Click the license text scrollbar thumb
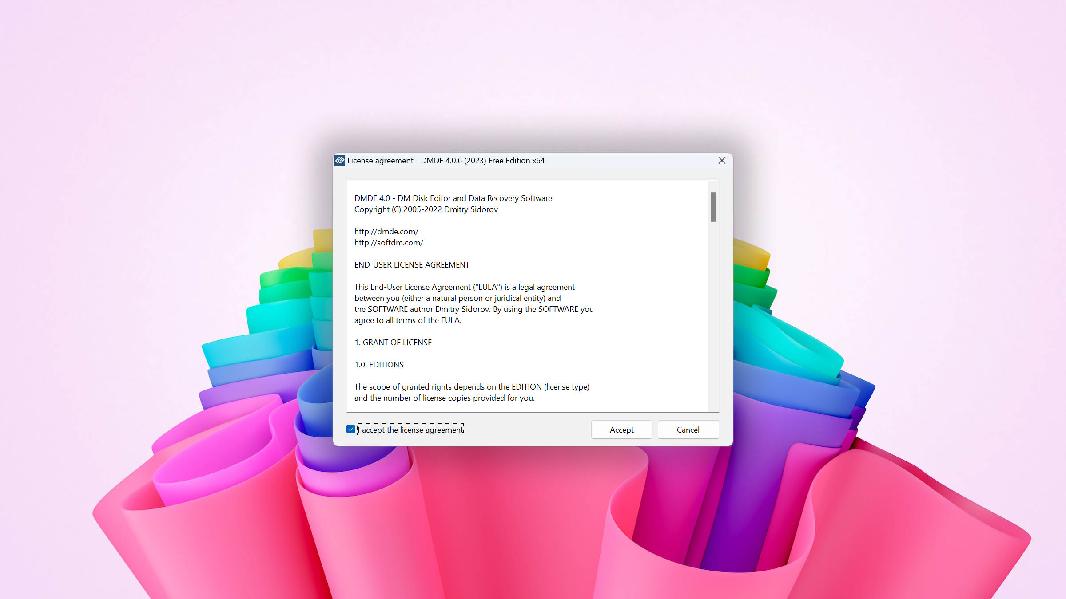1066x599 pixels. (x=713, y=207)
